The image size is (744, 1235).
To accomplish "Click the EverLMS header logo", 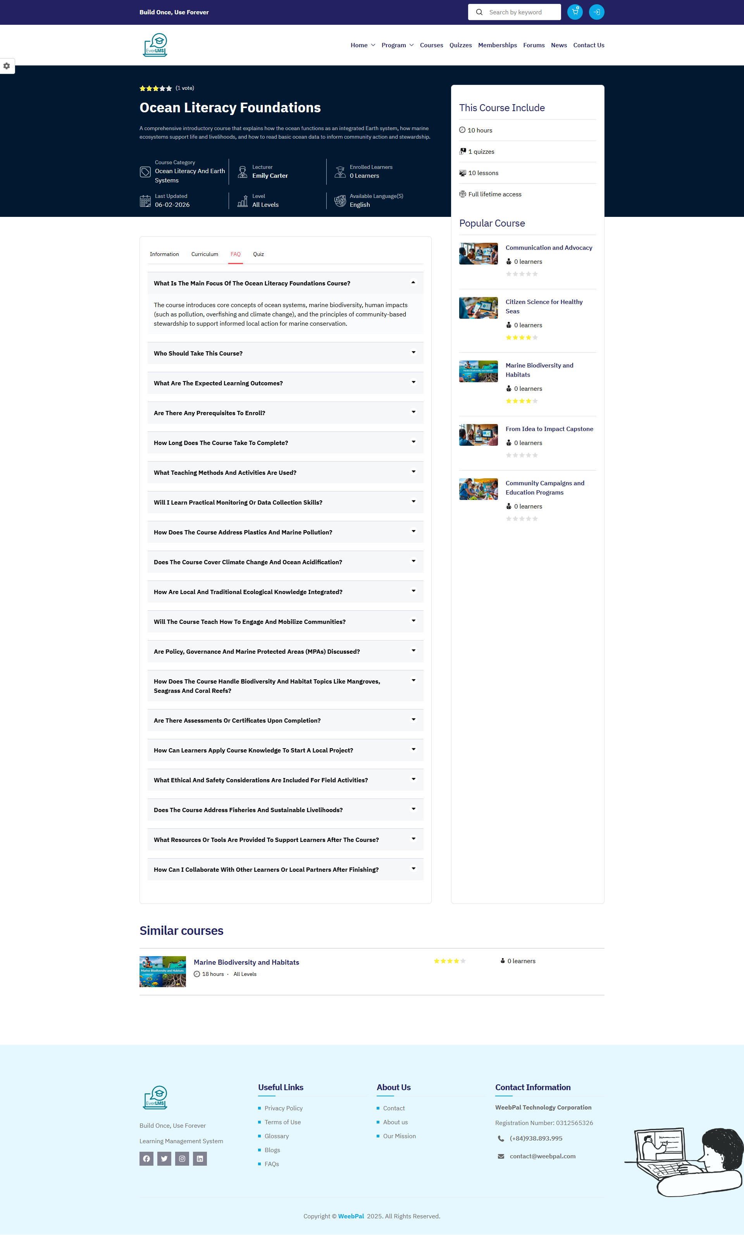I will click(x=155, y=45).
